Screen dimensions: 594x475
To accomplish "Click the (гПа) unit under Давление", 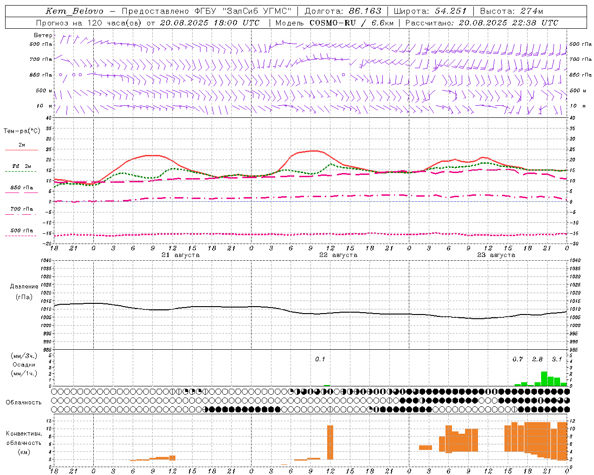I will (x=24, y=297).
